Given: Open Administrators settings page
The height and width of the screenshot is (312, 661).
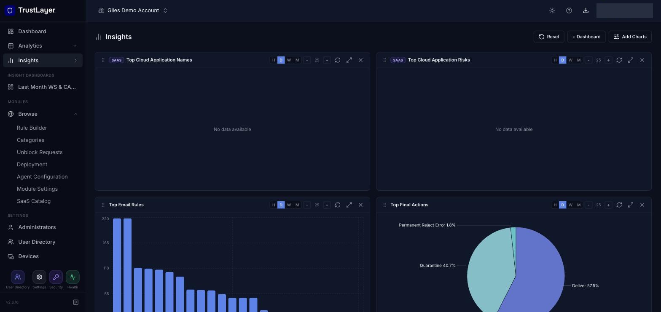Looking at the screenshot, I should pyautogui.click(x=43, y=227).
